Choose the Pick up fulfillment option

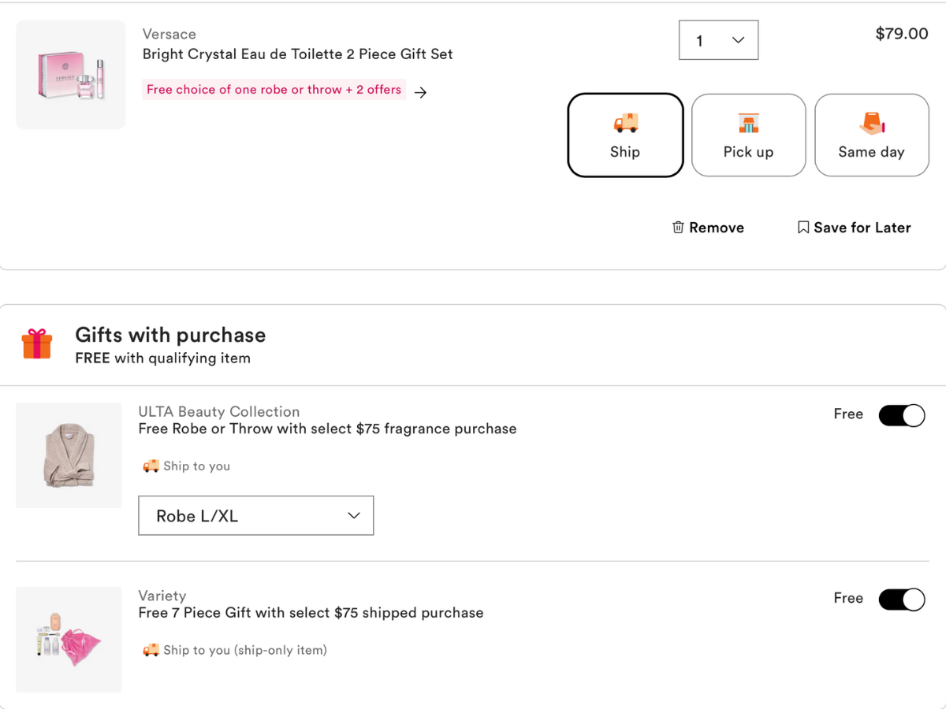click(x=748, y=135)
